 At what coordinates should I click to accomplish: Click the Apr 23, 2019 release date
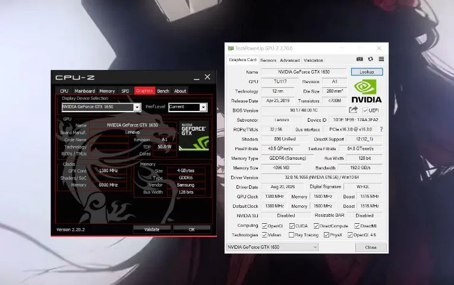(278, 100)
